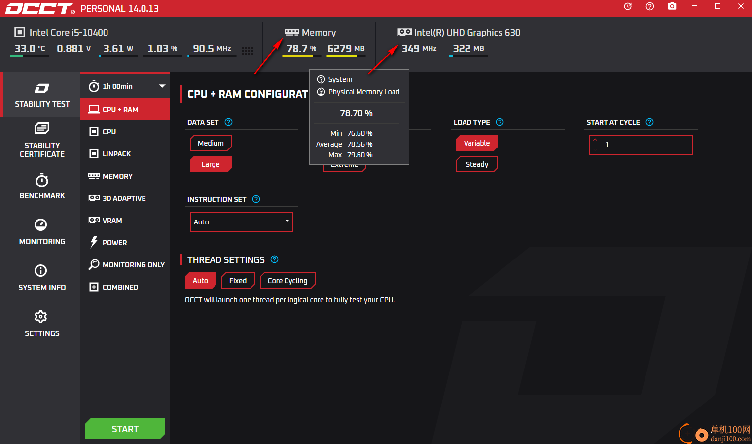Open the Stability Test section
This screenshot has width=752, height=444.
[x=42, y=95]
